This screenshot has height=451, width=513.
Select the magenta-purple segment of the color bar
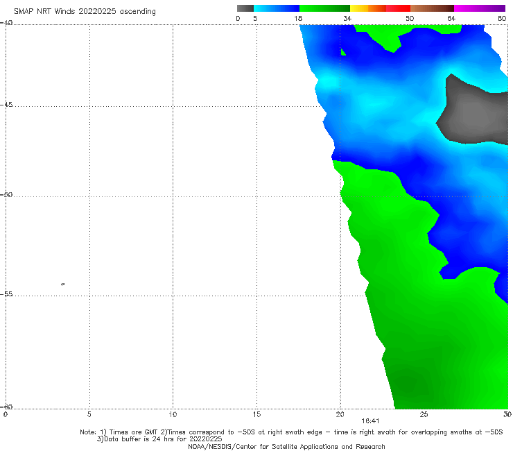click(480, 8)
